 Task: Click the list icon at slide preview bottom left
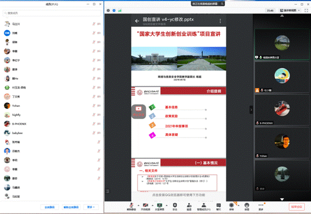(108, 191)
